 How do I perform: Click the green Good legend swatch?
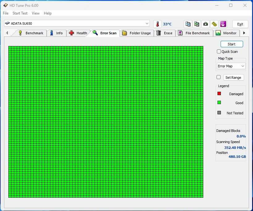[219, 103]
